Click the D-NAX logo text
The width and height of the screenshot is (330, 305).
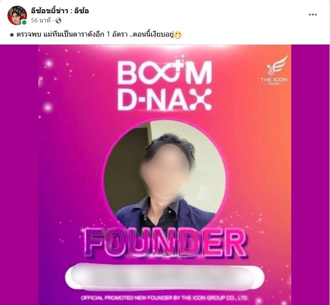164,99
